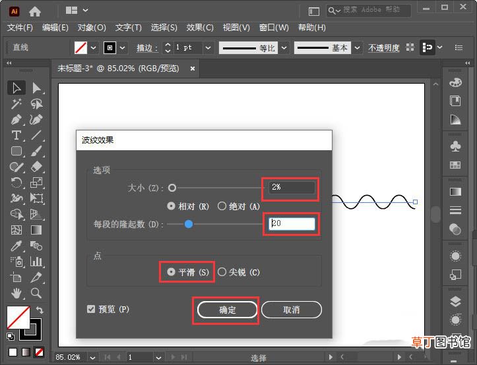Select the Slice tool
Screen dimensions: 477x365
[36, 277]
